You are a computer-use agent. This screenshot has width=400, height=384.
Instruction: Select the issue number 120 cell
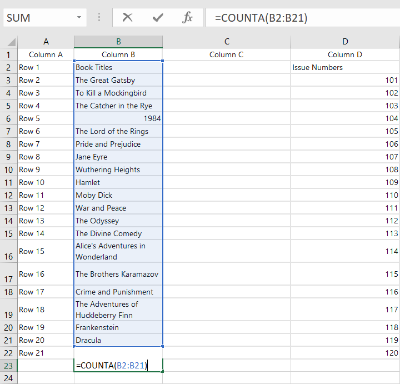(345, 353)
